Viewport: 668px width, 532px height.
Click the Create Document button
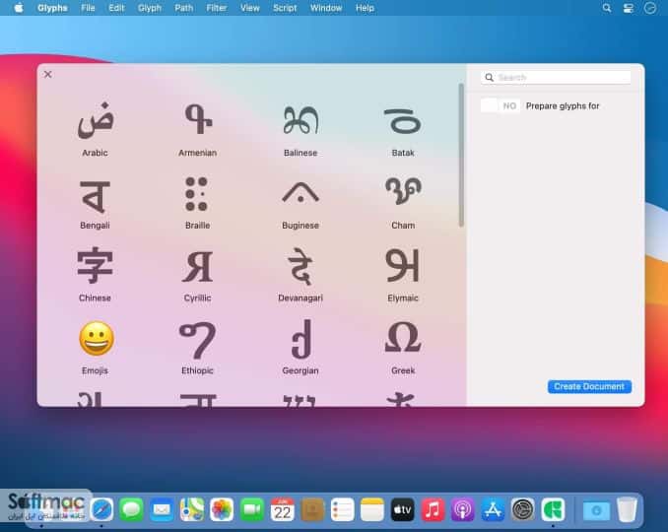point(589,386)
